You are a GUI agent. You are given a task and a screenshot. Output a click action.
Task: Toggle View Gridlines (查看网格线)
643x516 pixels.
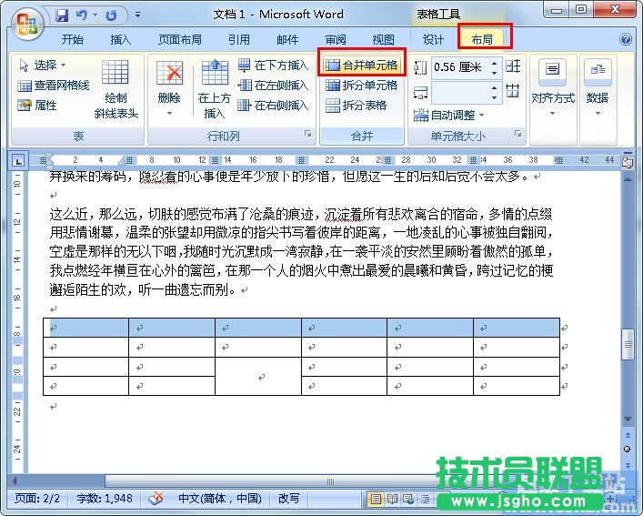(54, 86)
